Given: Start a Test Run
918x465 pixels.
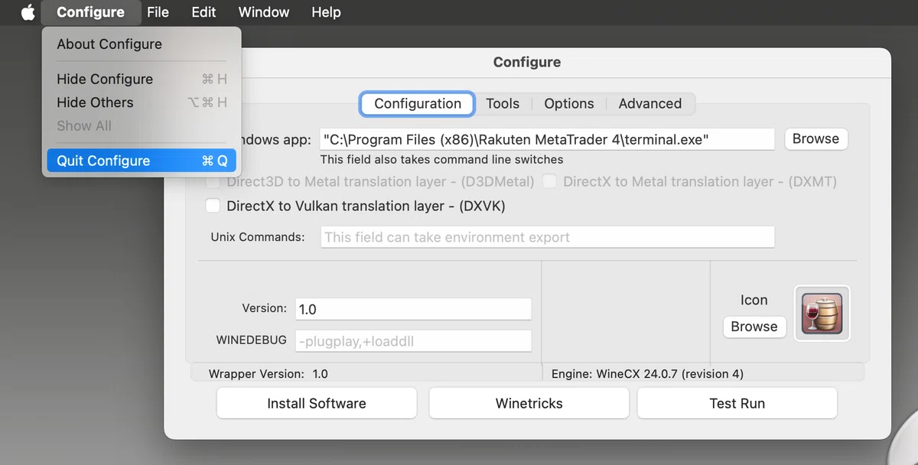Looking at the screenshot, I should [737, 403].
